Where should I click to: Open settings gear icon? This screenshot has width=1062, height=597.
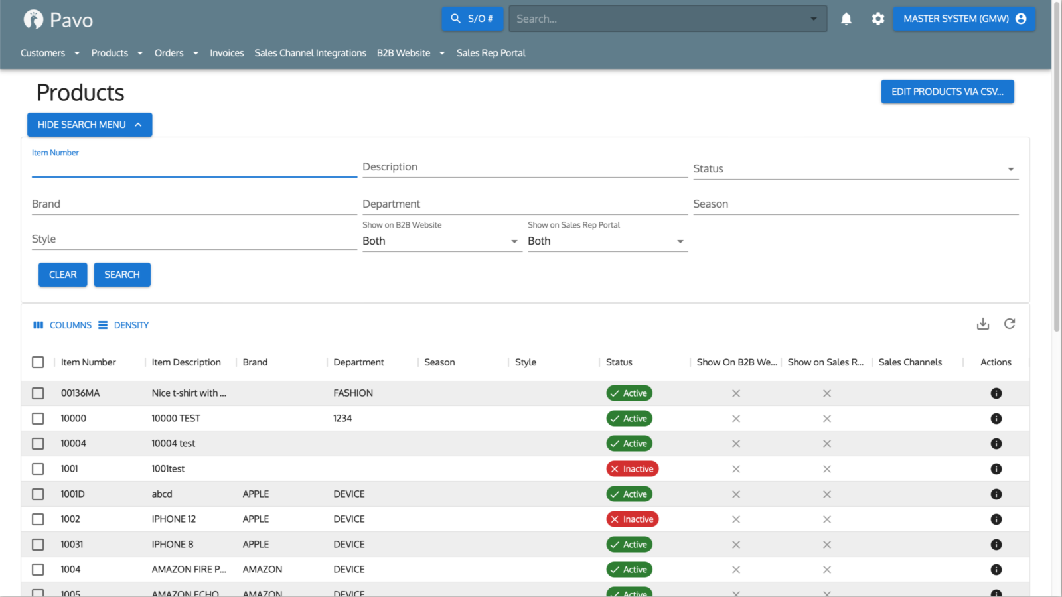878,19
